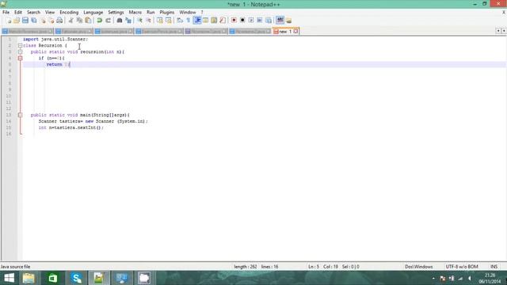Open the Language menu

pos(93,13)
